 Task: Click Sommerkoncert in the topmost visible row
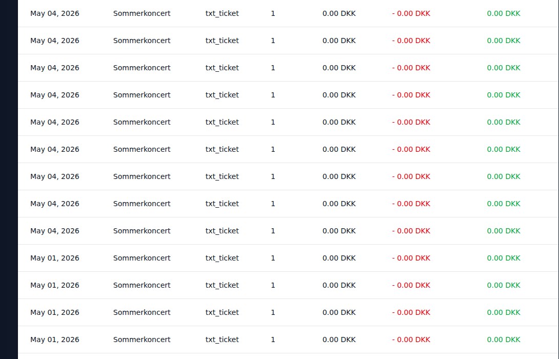[142, 13]
